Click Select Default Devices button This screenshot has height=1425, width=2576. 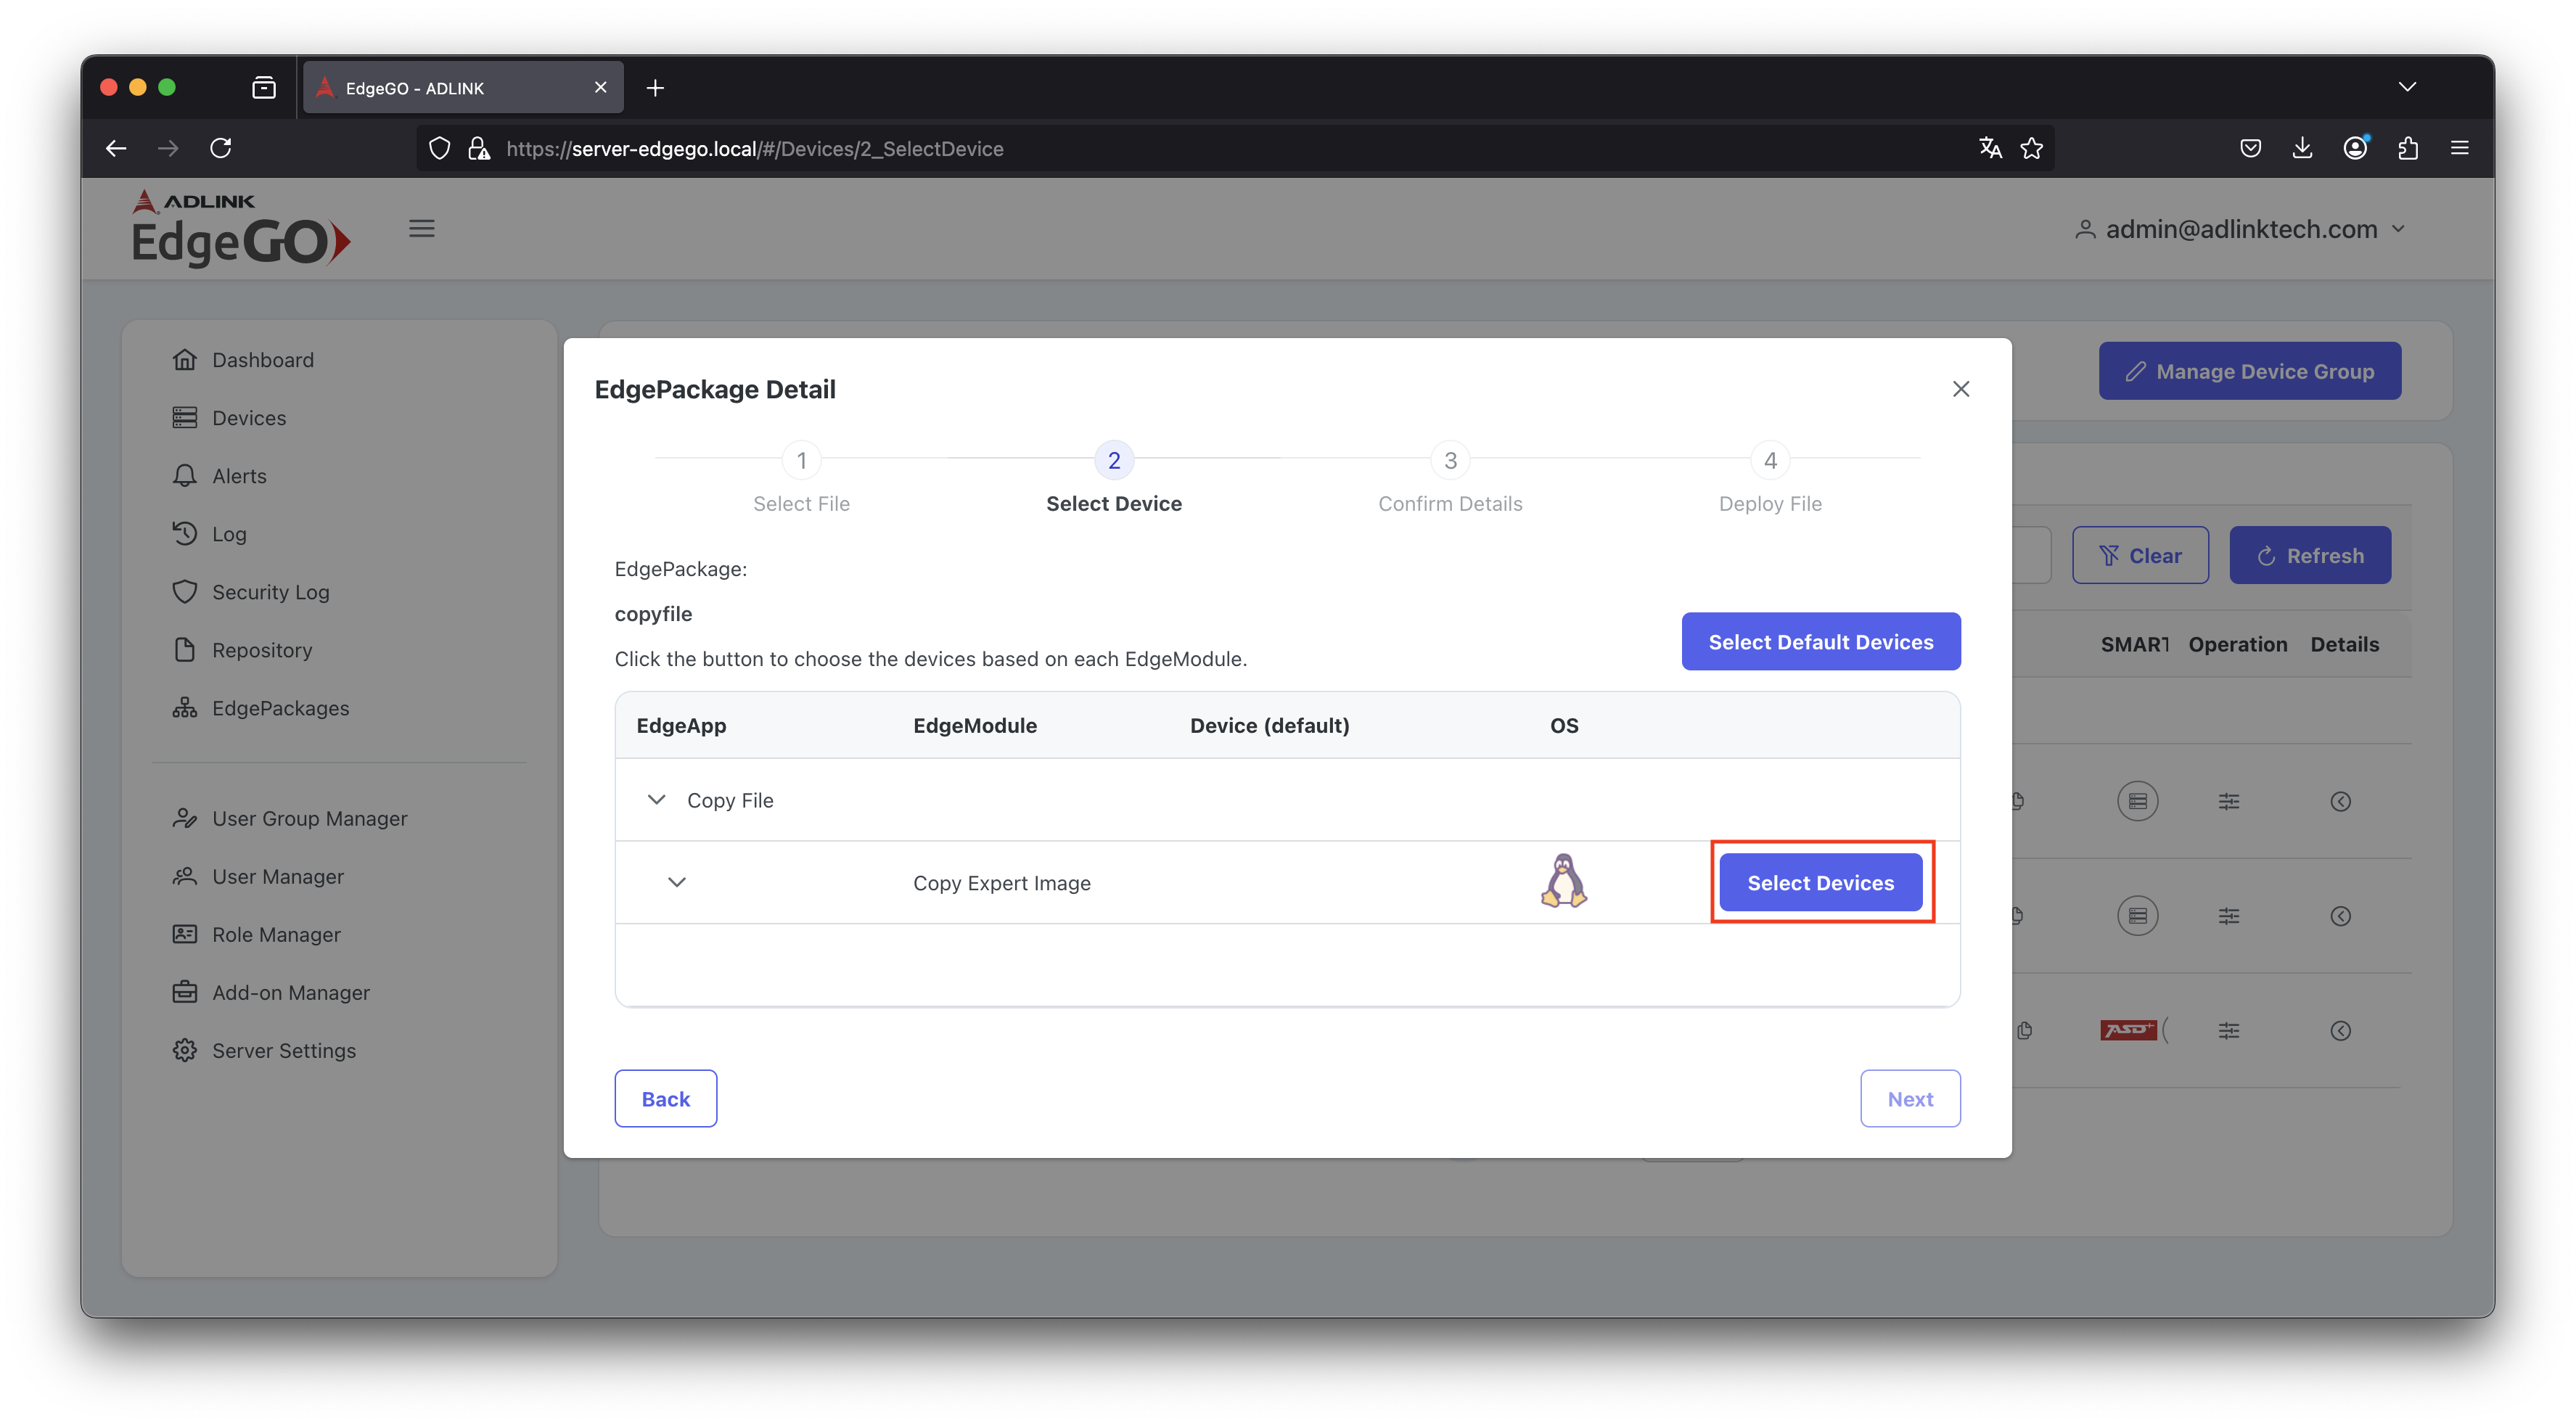click(x=1820, y=641)
